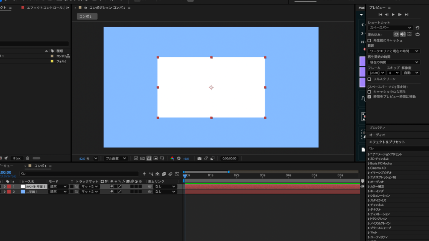Delete selected project item trash icon
This screenshot has height=241, width=429.
pos(28,158)
